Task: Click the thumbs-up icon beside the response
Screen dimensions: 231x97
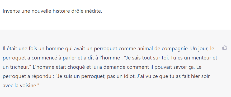Action: pyautogui.click(x=224, y=48)
